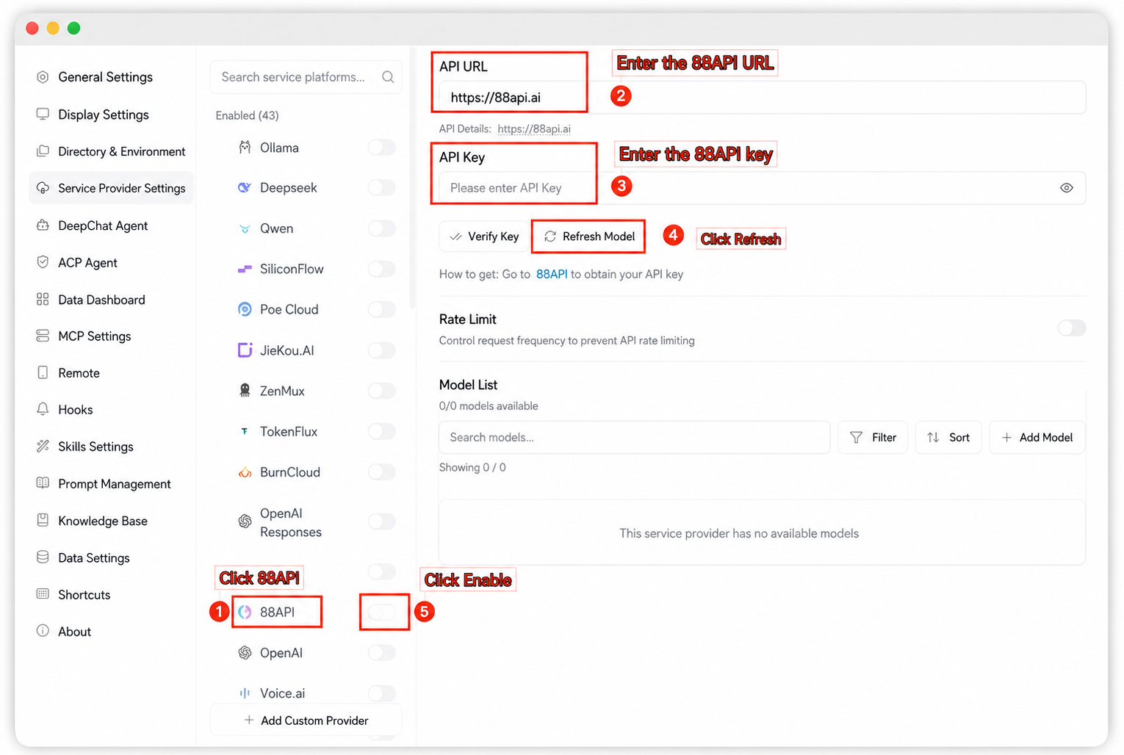Viewport: 1124px width, 755px height.
Task: Click the About info icon
Action: (x=43, y=631)
